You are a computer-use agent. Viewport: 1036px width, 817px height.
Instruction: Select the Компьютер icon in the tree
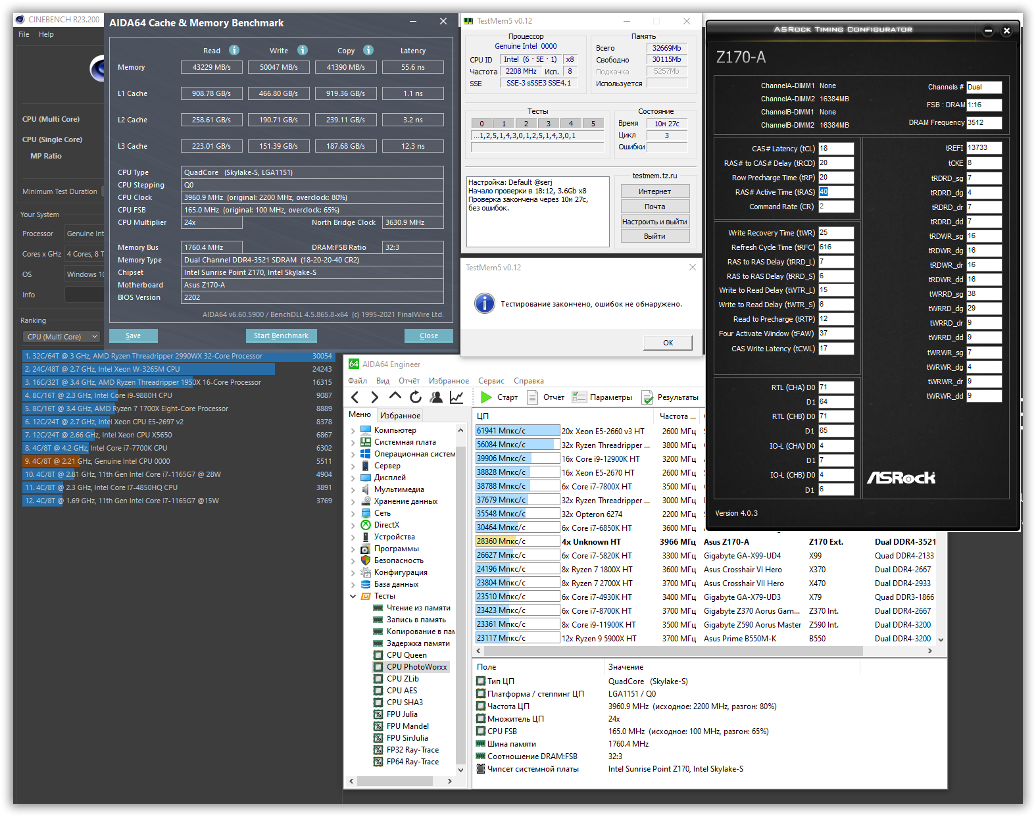pos(366,430)
